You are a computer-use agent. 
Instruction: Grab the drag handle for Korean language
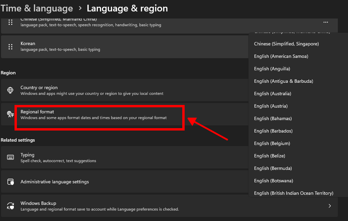10,46
